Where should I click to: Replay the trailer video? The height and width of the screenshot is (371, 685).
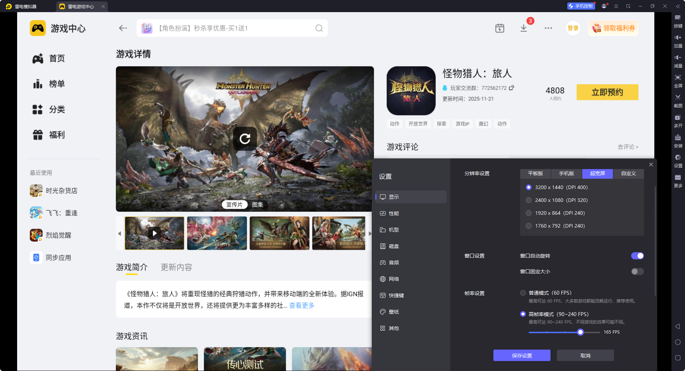(x=245, y=139)
